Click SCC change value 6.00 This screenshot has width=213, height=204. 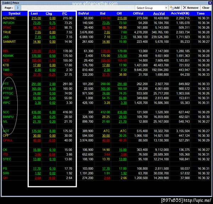pos(53,112)
